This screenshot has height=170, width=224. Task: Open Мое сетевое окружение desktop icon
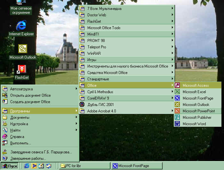pyautogui.click(x=21, y=2)
